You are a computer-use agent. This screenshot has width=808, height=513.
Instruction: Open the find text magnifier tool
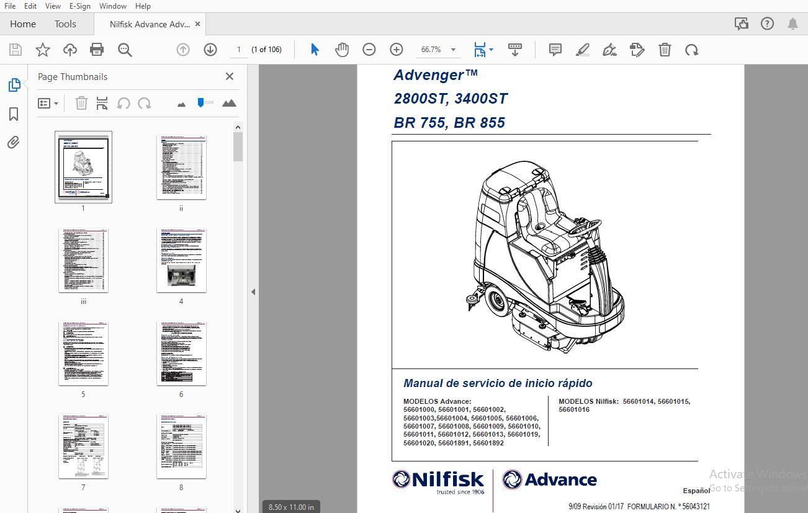[125, 50]
